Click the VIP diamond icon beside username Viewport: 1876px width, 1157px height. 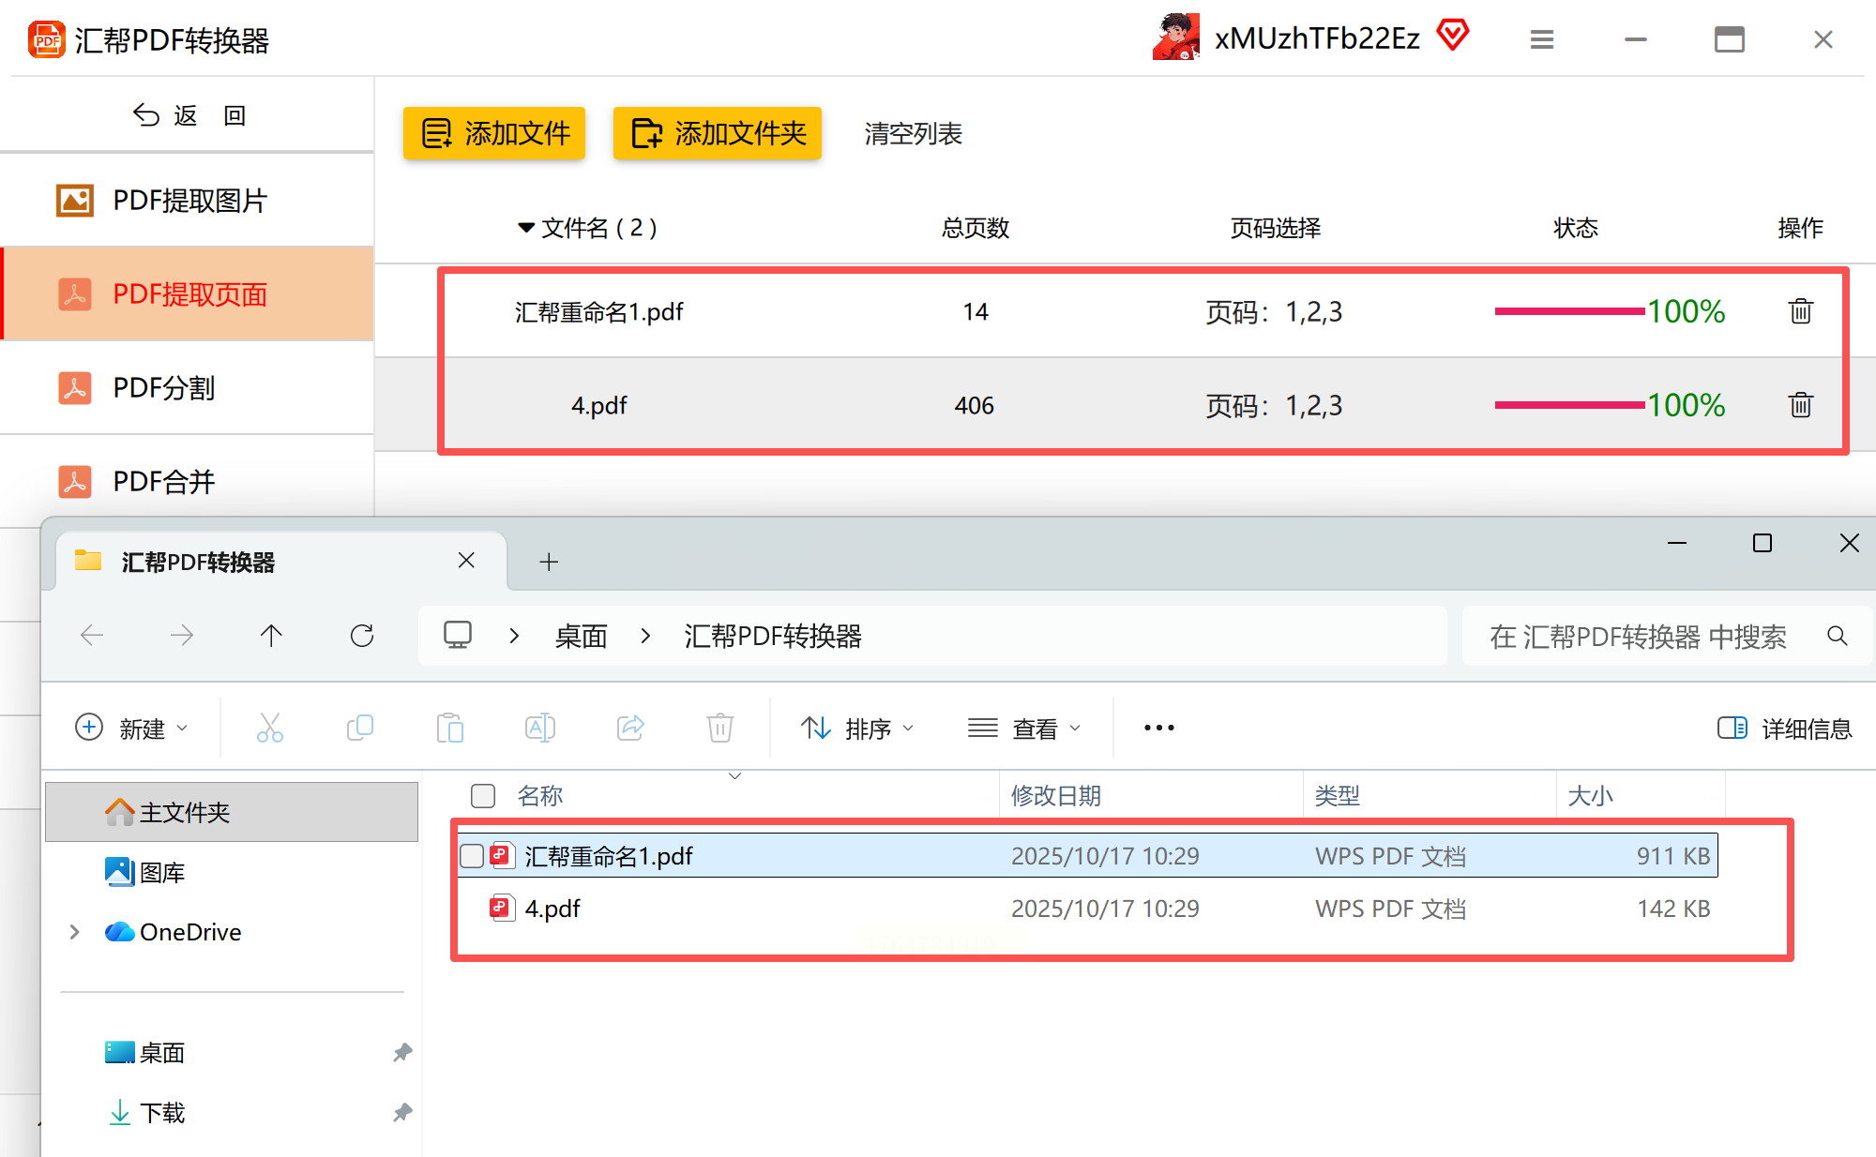point(1453,36)
